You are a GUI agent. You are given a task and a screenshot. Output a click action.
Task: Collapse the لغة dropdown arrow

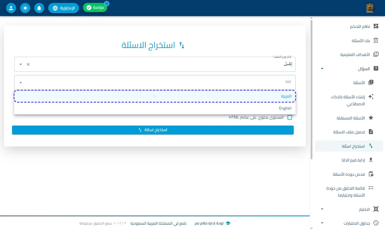[x=21, y=82]
